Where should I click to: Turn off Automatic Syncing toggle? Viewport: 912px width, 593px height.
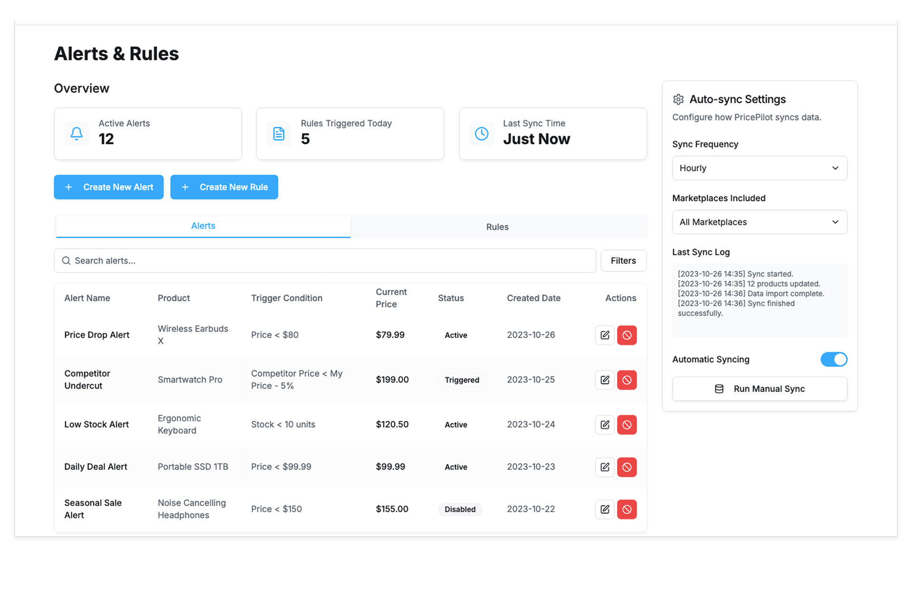click(x=834, y=359)
